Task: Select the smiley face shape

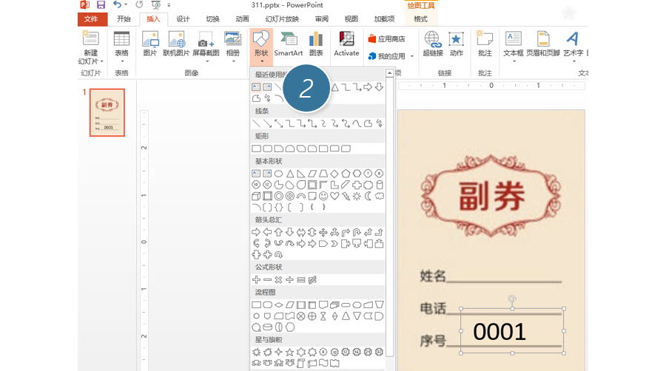Action: [x=323, y=196]
